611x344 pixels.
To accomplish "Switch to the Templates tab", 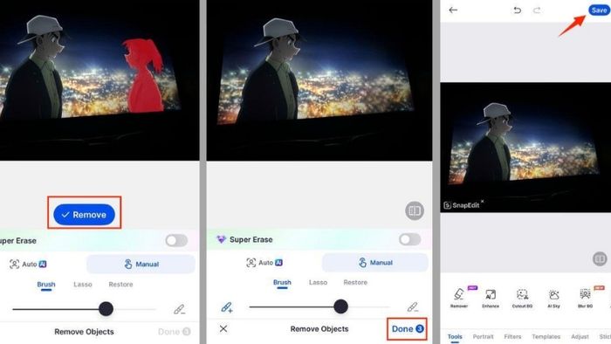I will point(546,337).
